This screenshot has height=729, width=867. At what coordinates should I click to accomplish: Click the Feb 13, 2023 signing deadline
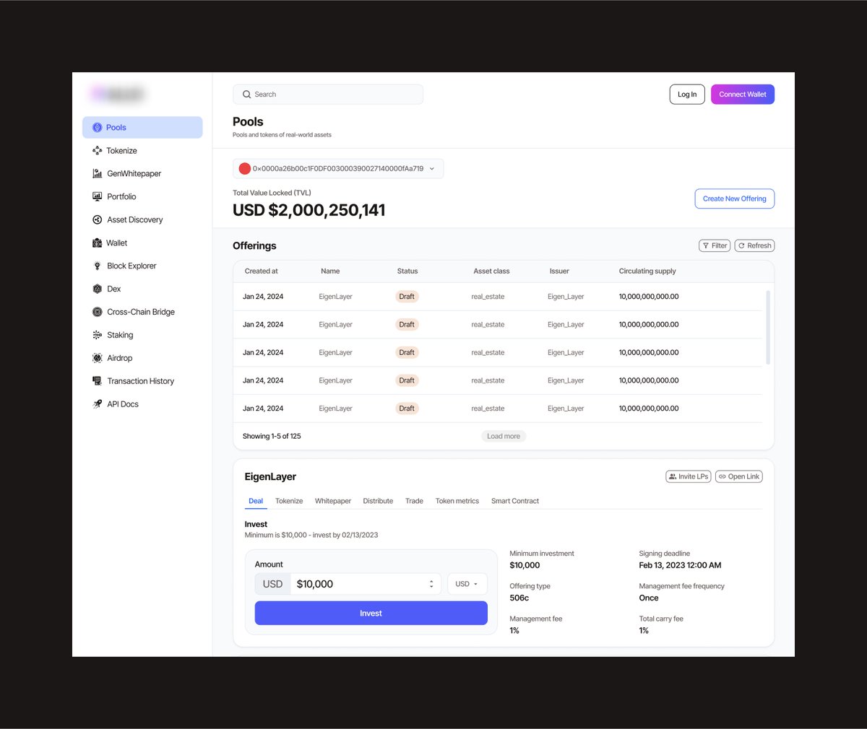(x=680, y=565)
